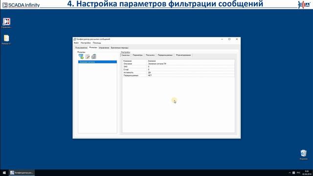Screen dimensions: 313x176
Task: Switch to the Форматирование settings tab
Action: [183, 55]
